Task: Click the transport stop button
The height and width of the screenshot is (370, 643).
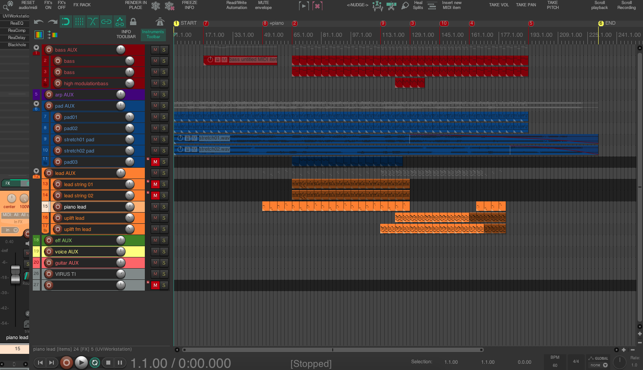Action: pos(108,362)
